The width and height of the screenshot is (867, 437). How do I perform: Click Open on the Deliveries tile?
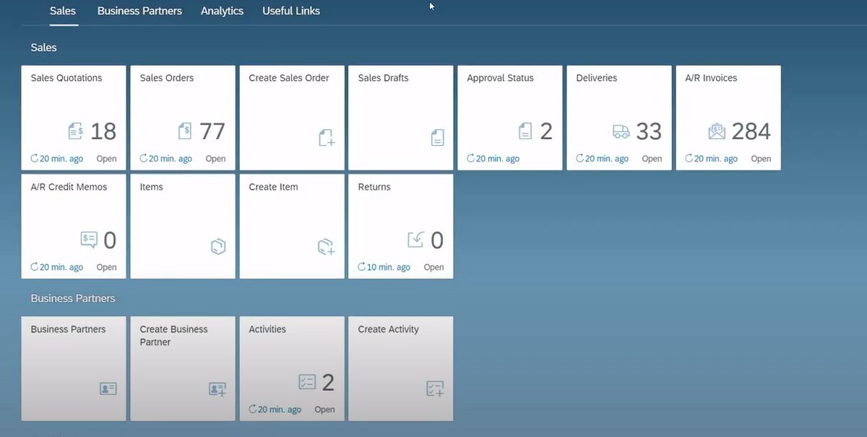point(652,158)
